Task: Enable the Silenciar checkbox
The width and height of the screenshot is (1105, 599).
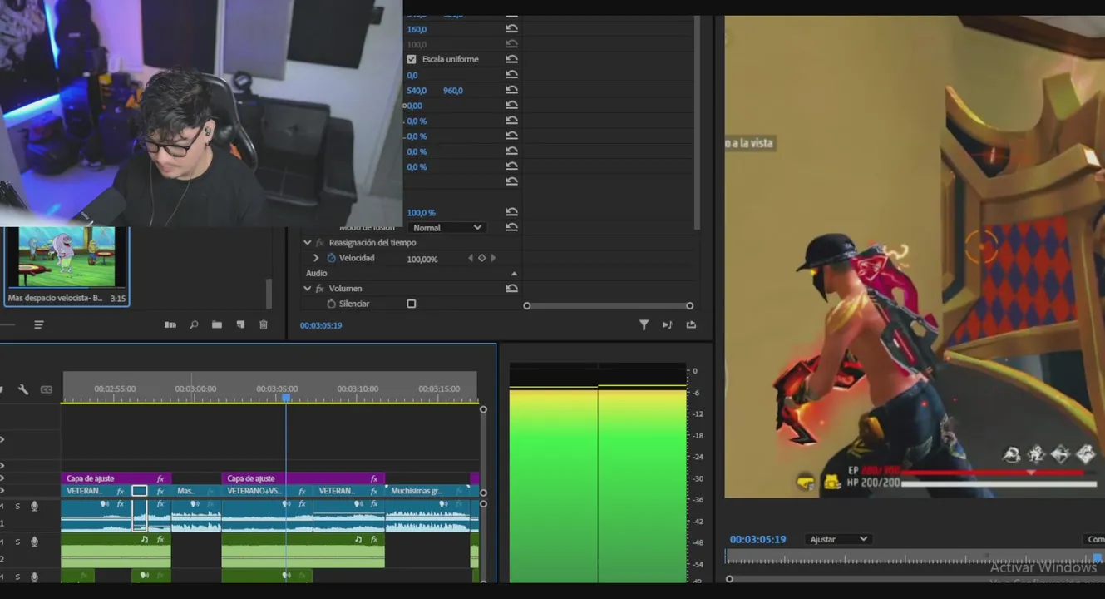Action: click(412, 304)
